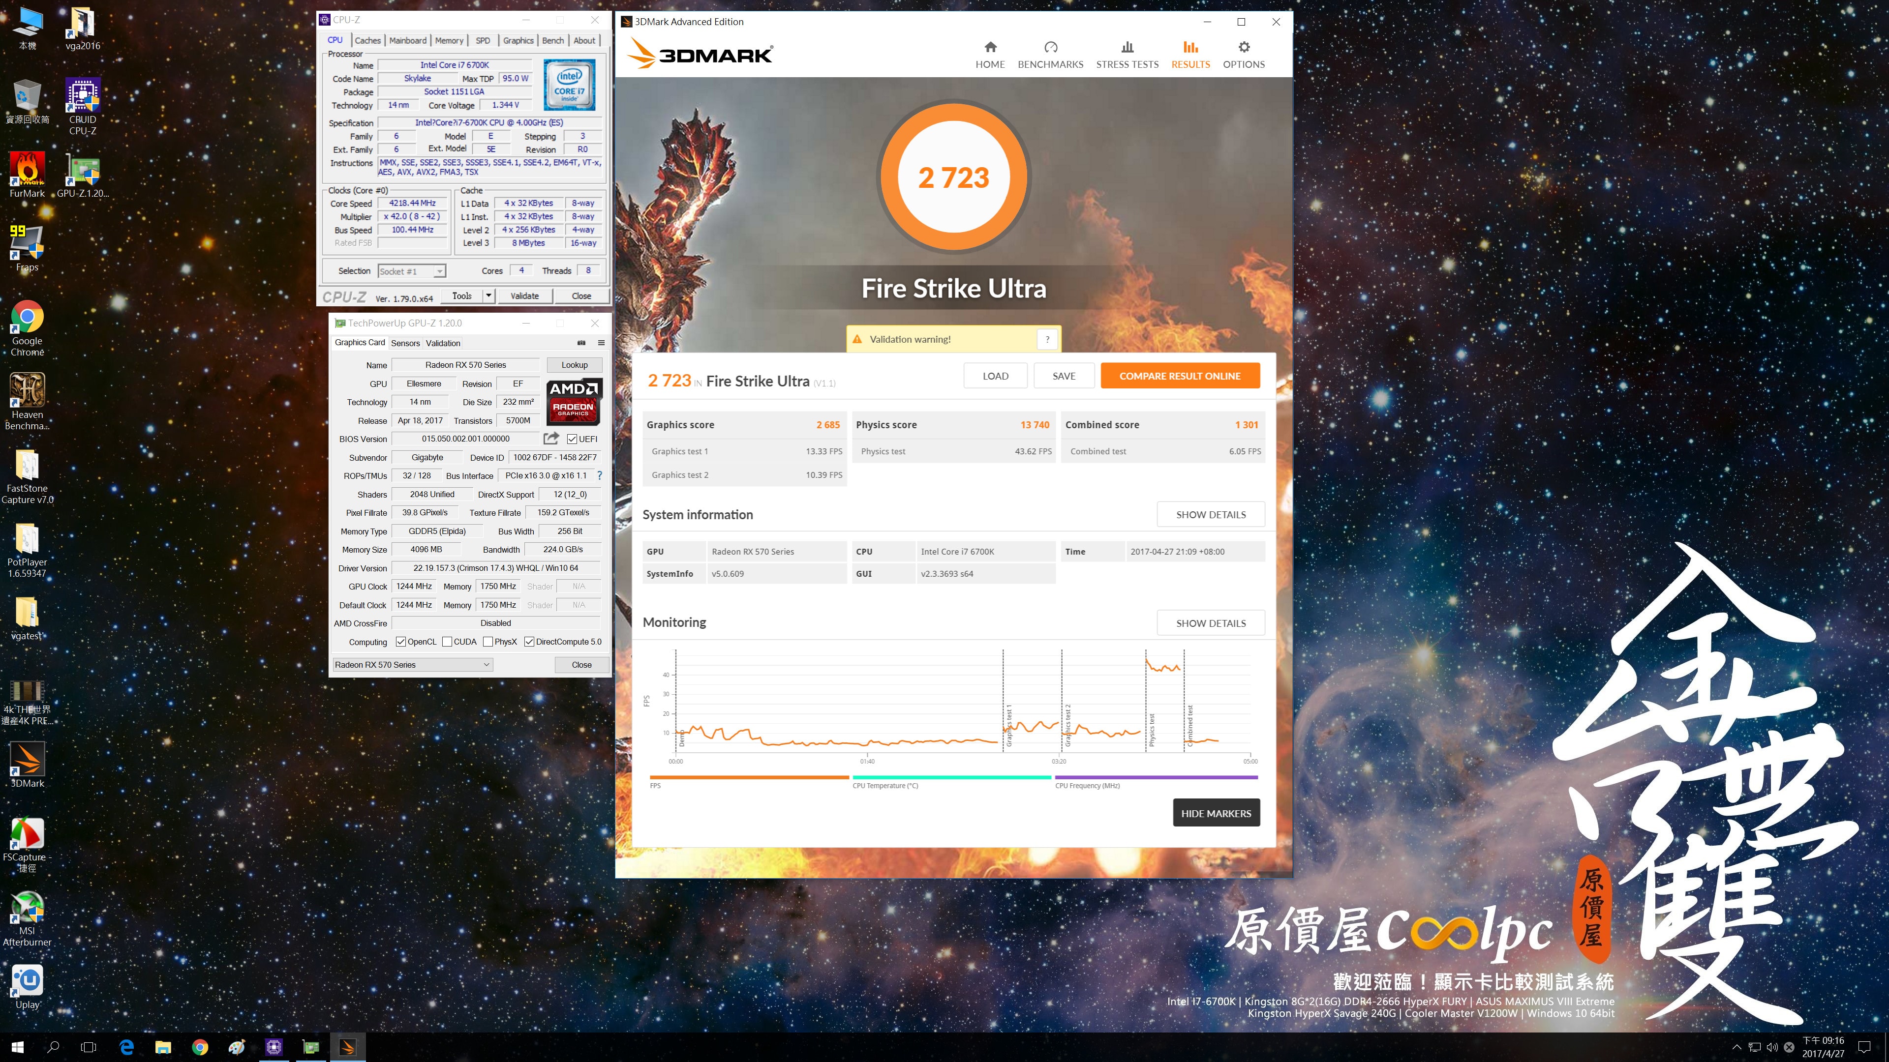Screen dimensions: 1889x1062
Task: Toggle CPU Frequency legend bar
Action: 1157,777
